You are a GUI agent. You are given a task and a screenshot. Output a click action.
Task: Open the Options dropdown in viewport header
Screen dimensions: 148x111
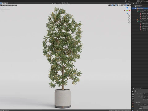coord(128,3)
